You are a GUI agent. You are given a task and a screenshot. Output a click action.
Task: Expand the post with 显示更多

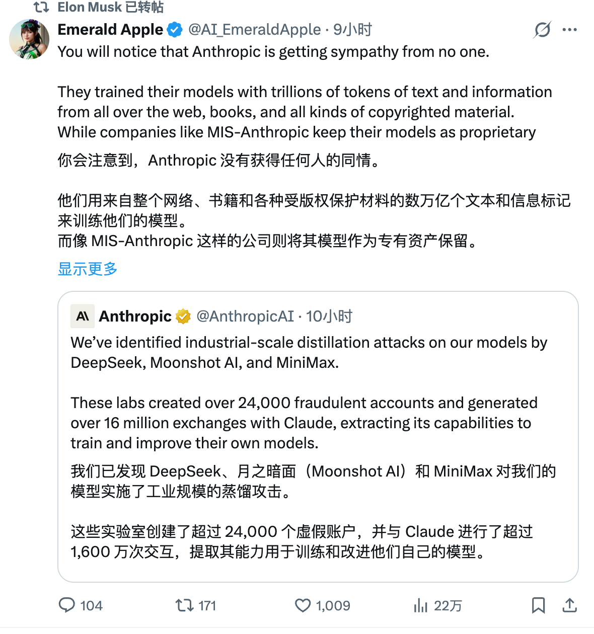[x=88, y=269]
